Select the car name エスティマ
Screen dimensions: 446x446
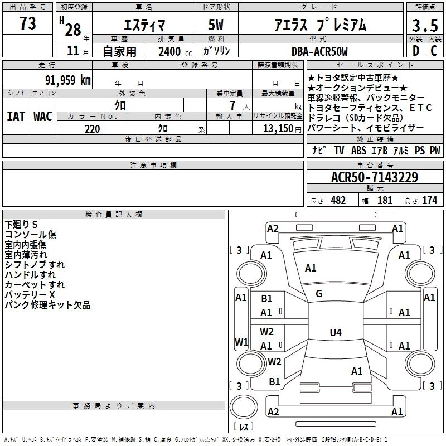pyautogui.click(x=143, y=25)
